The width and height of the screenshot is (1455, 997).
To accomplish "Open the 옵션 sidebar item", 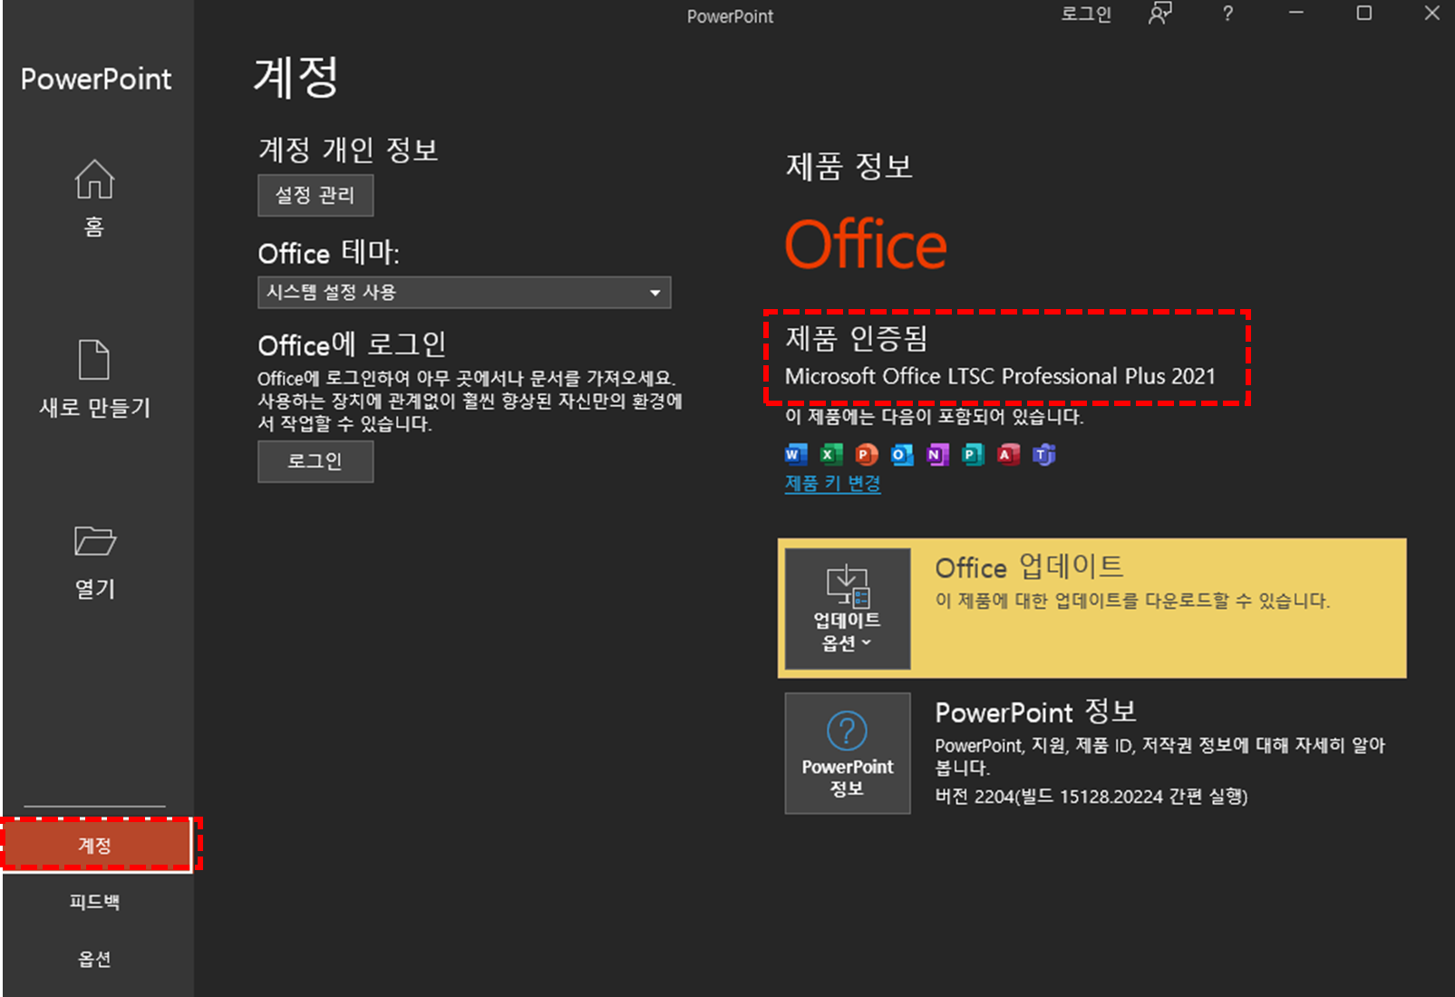I will point(95,959).
